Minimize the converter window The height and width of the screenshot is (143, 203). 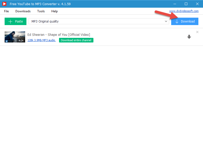coord(175,4)
